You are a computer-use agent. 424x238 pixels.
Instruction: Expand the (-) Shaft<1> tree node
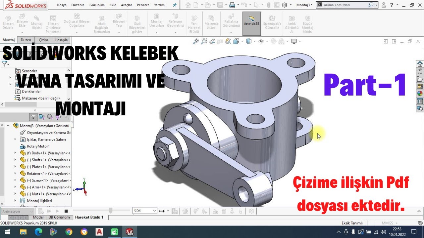click(x=15, y=160)
